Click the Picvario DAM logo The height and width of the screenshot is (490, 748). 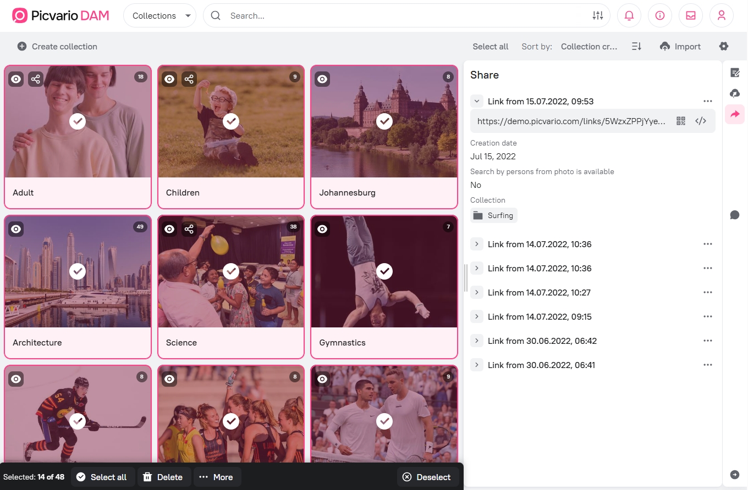[x=61, y=16]
